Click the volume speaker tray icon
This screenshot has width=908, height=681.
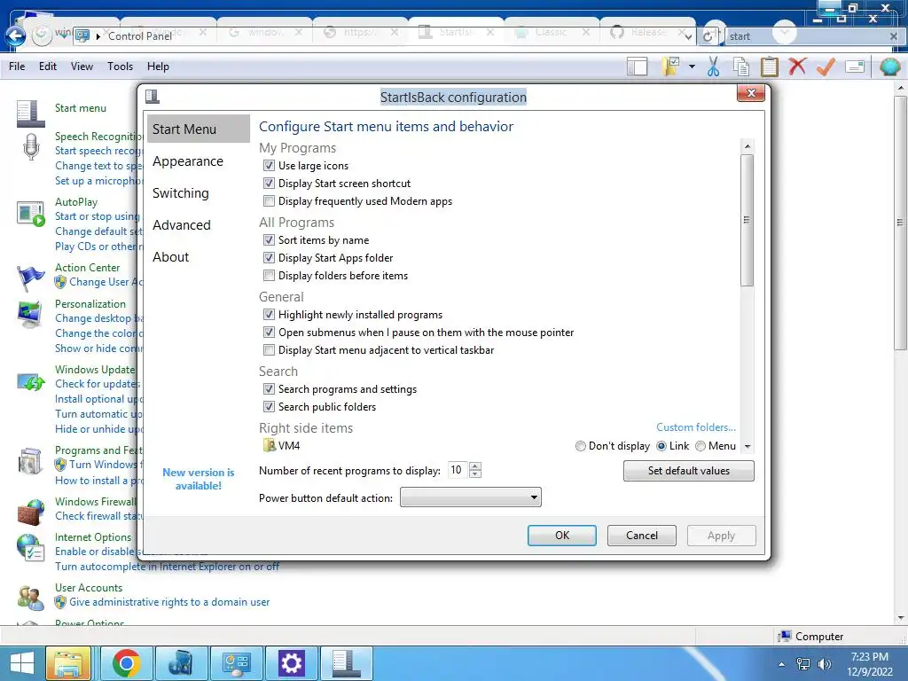[824, 664]
